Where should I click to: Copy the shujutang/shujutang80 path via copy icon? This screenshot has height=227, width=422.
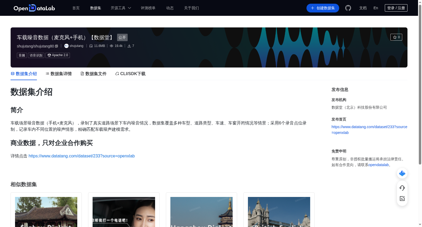pos(56,46)
